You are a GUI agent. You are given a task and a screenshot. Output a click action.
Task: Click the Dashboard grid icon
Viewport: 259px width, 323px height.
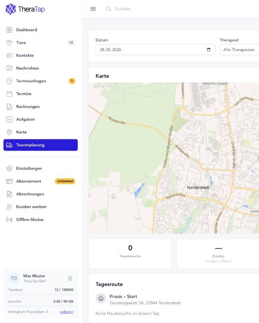click(9, 30)
